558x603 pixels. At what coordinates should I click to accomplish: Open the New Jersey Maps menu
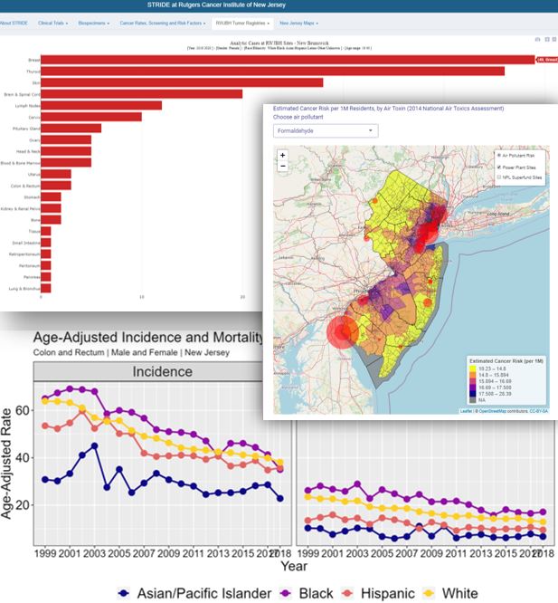pyautogui.click(x=298, y=21)
